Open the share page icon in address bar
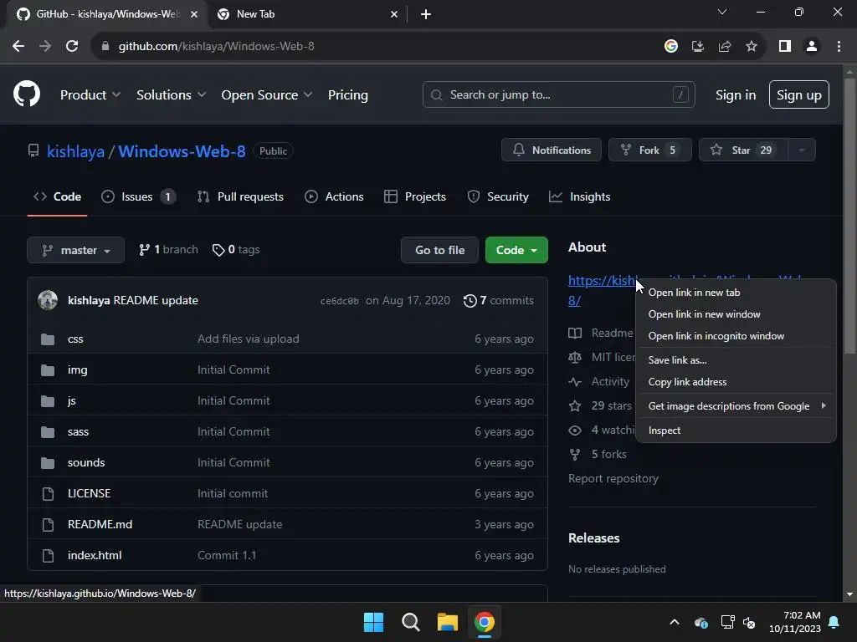The width and height of the screenshot is (857, 642). click(725, 47)
